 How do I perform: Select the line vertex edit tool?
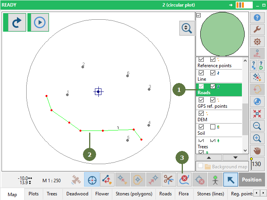coord(107,180)
